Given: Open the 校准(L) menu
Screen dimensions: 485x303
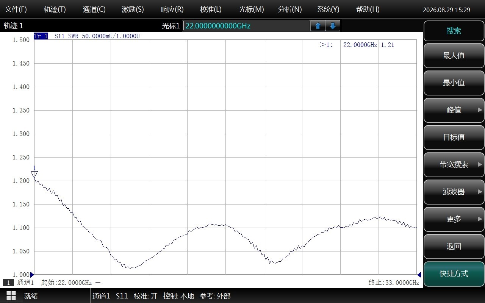Looking at the screenshot, I should 211,9.
